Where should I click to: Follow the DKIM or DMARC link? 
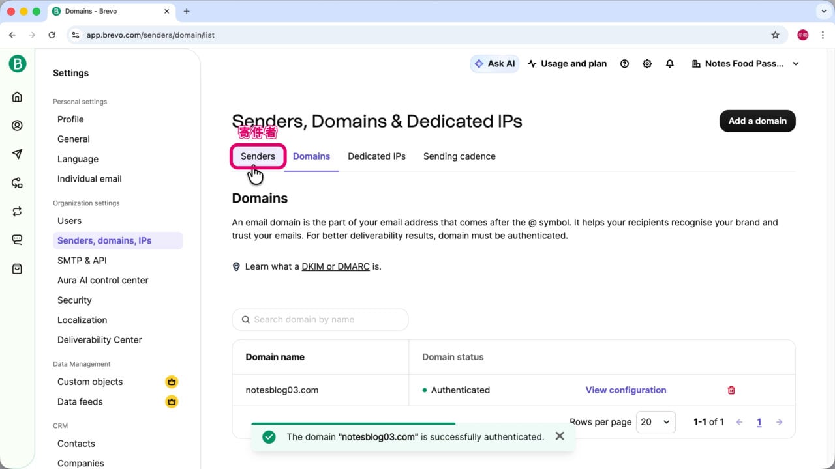[x=335, y=266]
